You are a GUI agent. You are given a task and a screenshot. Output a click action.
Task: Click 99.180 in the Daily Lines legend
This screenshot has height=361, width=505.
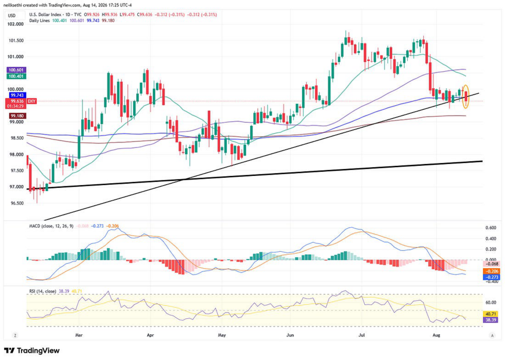click(x=108, y=21)
